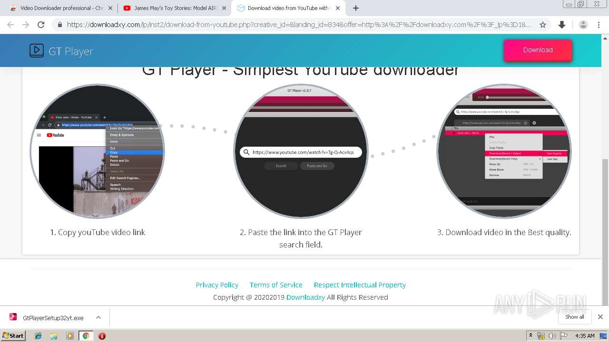Click the GtPlayerSetup32yt.exe file icon
Viewport: 609px width, 342px height.
(x=13, y=317)
